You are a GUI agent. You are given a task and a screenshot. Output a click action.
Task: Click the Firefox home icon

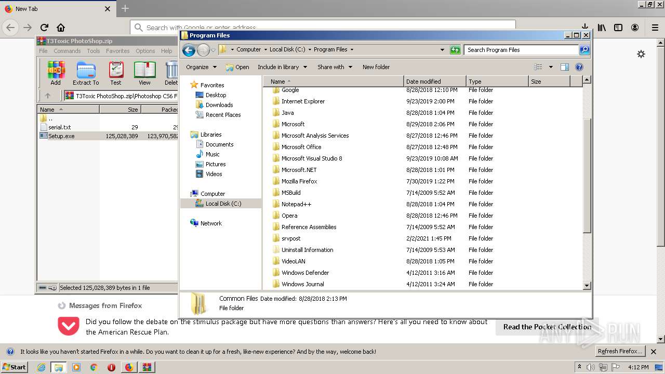[x=61, y=28]
